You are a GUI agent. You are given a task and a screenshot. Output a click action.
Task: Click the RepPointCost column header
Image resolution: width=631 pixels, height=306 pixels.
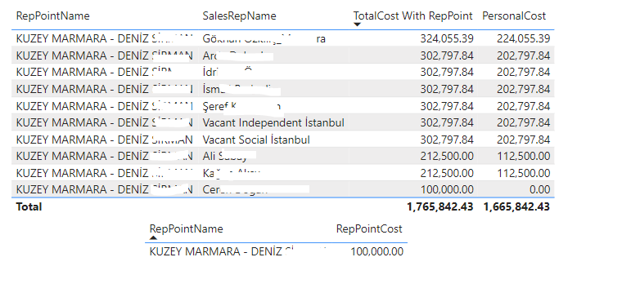click(x=369, y=229)
